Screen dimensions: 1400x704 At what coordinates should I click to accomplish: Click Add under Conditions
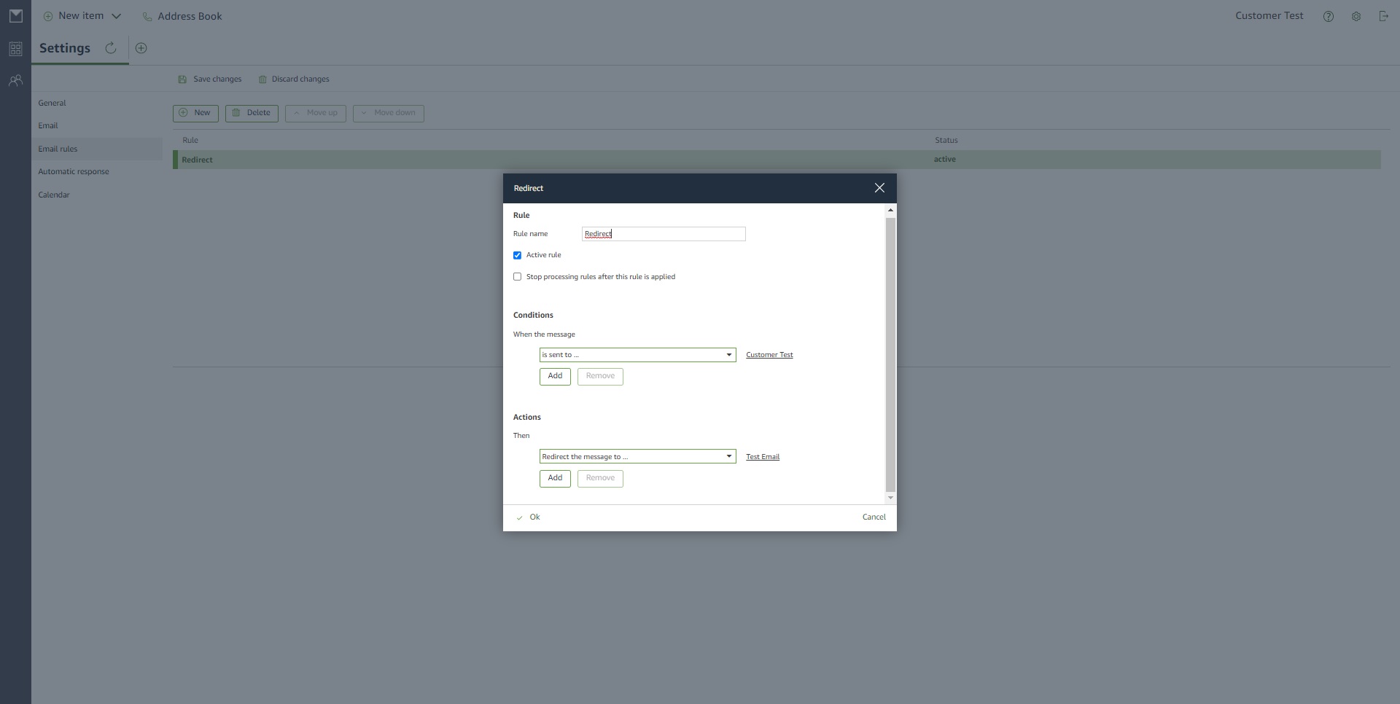[x=555, y=376]
